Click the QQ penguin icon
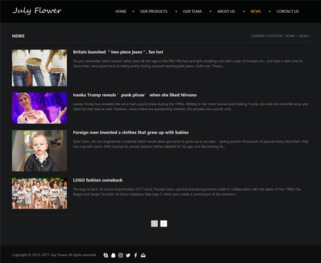 113,255
